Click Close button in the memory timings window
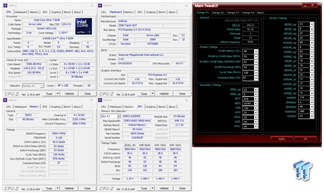Viewport: 324px width, 193px height. [87, 188]
